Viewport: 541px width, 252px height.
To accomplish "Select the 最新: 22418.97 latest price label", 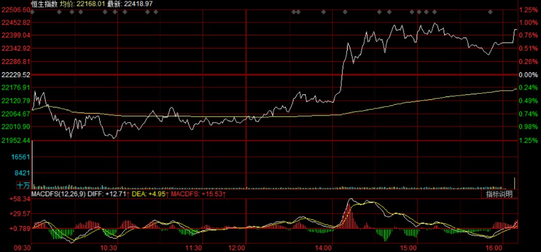I will pos(130,4).
